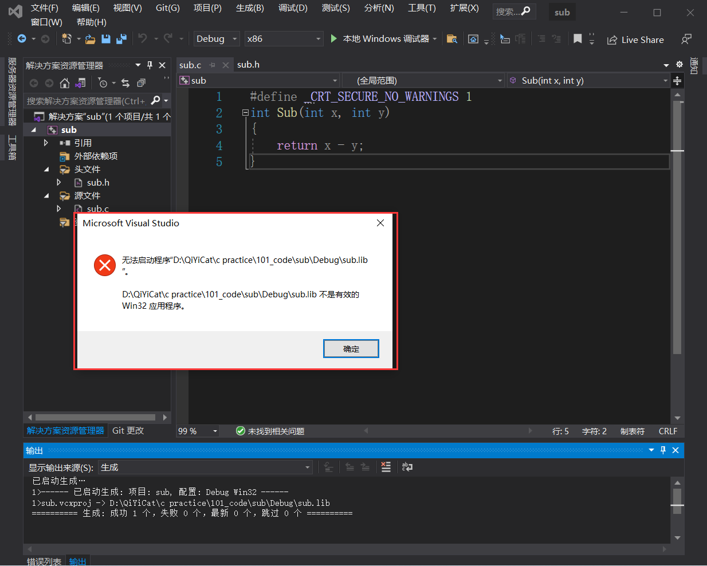
Task: Pin the Solution Explorer panel
Action: point(150,65)
